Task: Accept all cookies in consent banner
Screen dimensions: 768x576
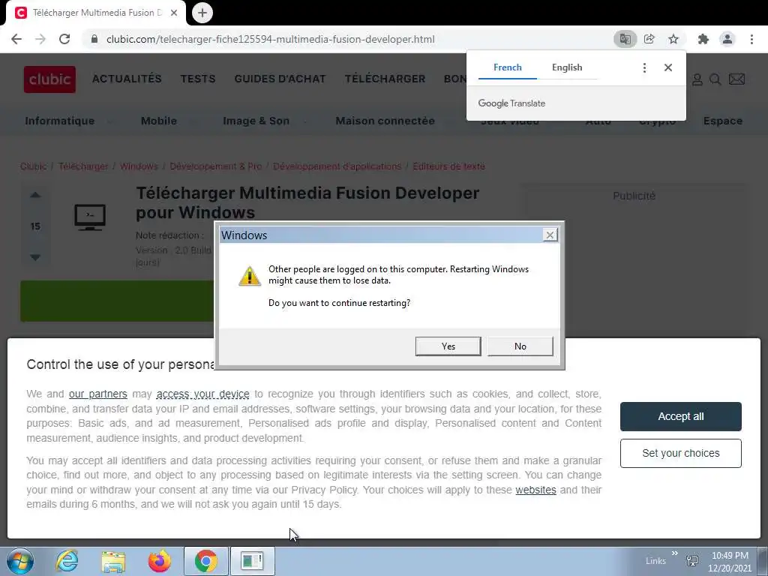Action: (680, 416)
